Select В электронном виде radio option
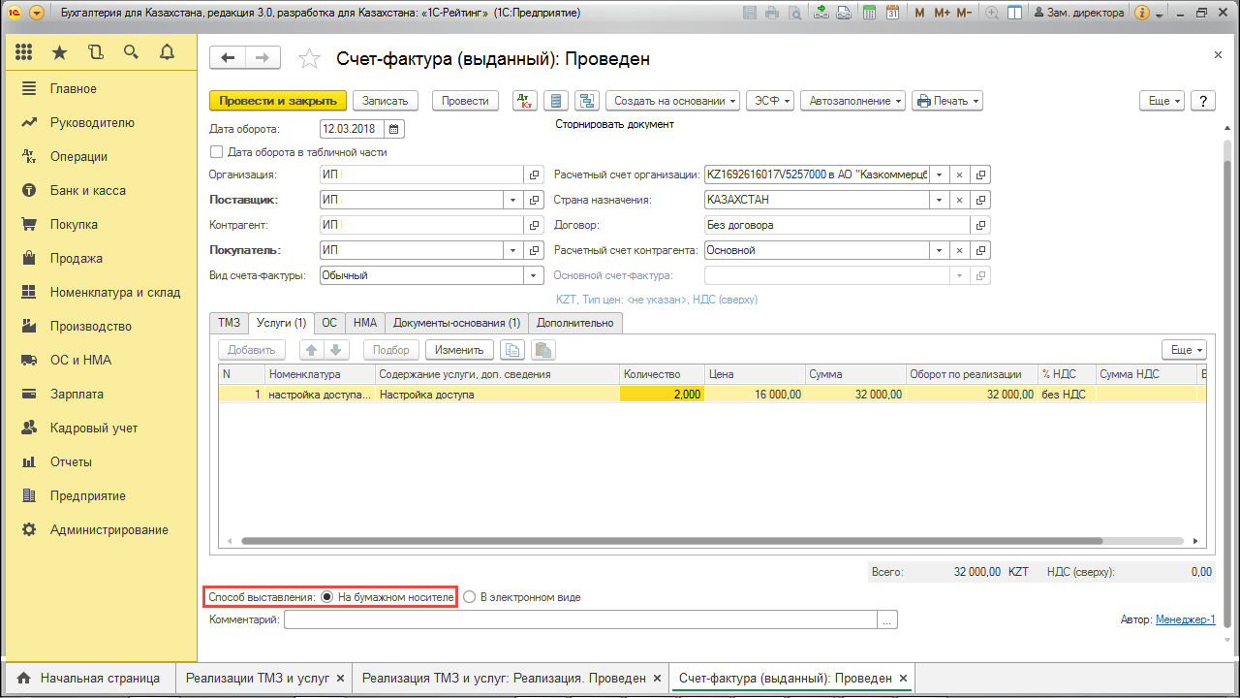Image resolution: width=1240 pixels, height=698 pixels. coord(470,597)
